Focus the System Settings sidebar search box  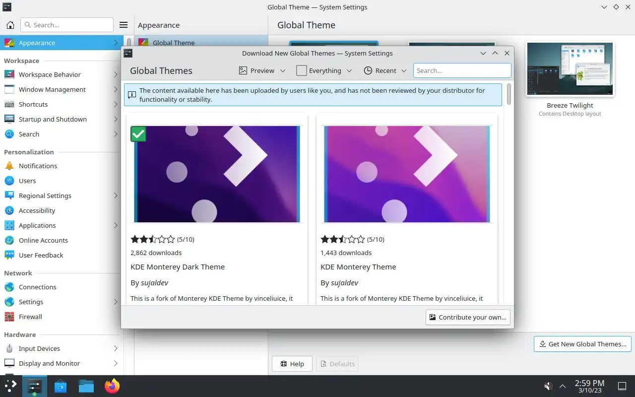coord(67,25)
